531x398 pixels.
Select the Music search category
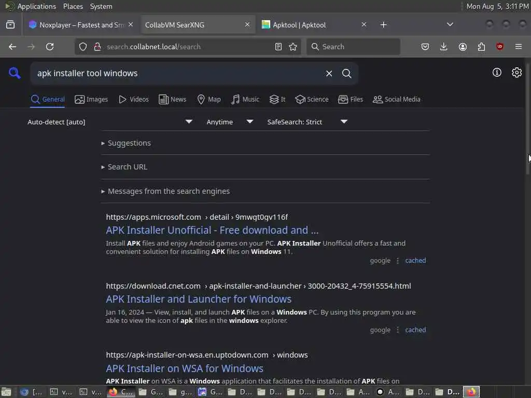[x=245, y=99]
